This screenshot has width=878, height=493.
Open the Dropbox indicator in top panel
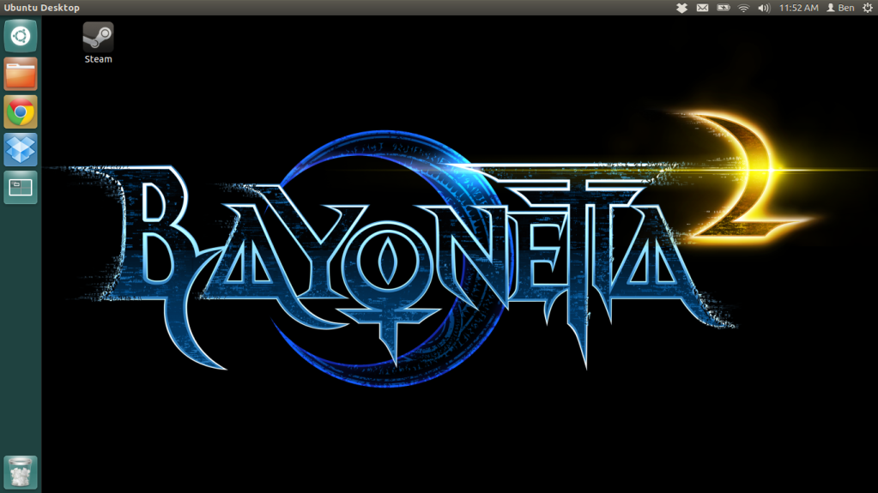click(681, 8)
